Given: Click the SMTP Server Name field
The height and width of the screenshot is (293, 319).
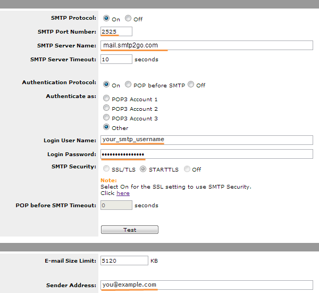Looking at the screenshot, I should click(x=207, y=45).
